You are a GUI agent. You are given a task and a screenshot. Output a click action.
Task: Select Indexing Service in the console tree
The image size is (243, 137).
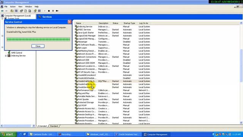click(18, 56)
